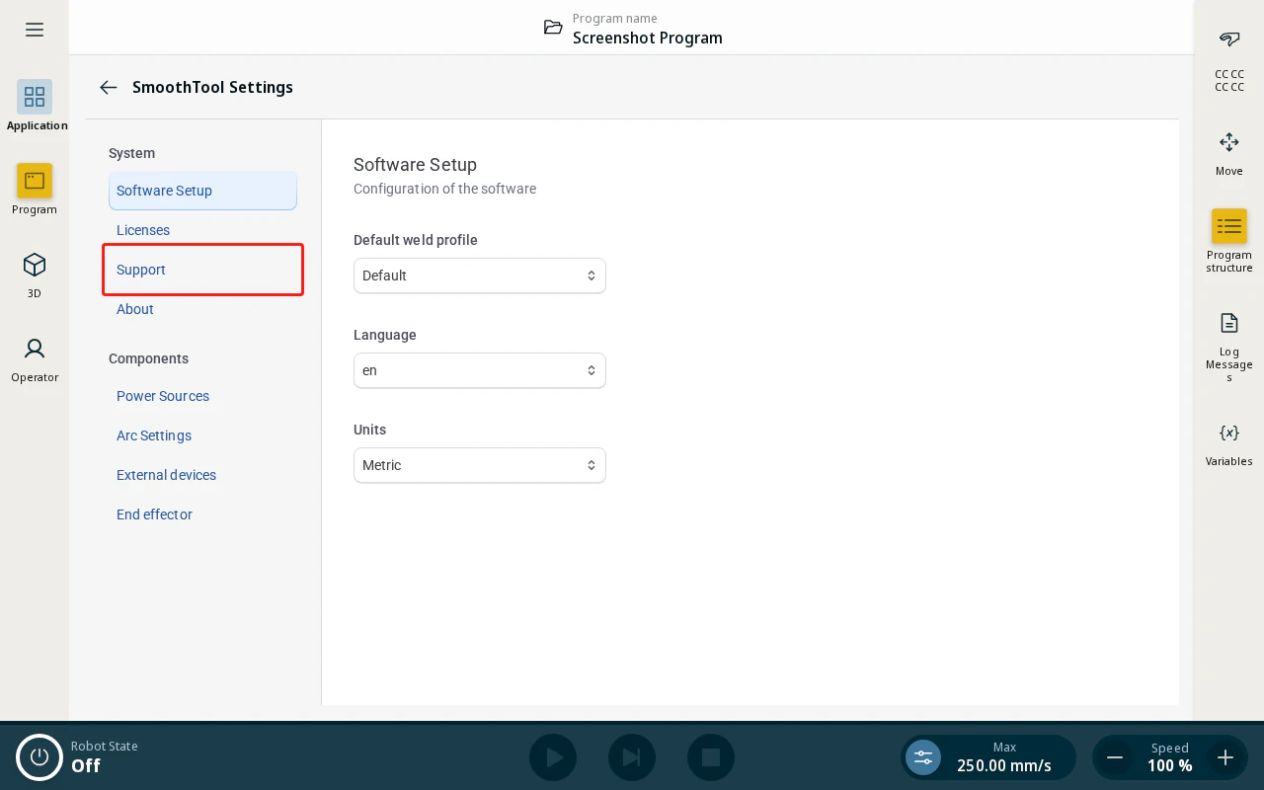
Task: Stop the program
Action: [x=711, y=757]
